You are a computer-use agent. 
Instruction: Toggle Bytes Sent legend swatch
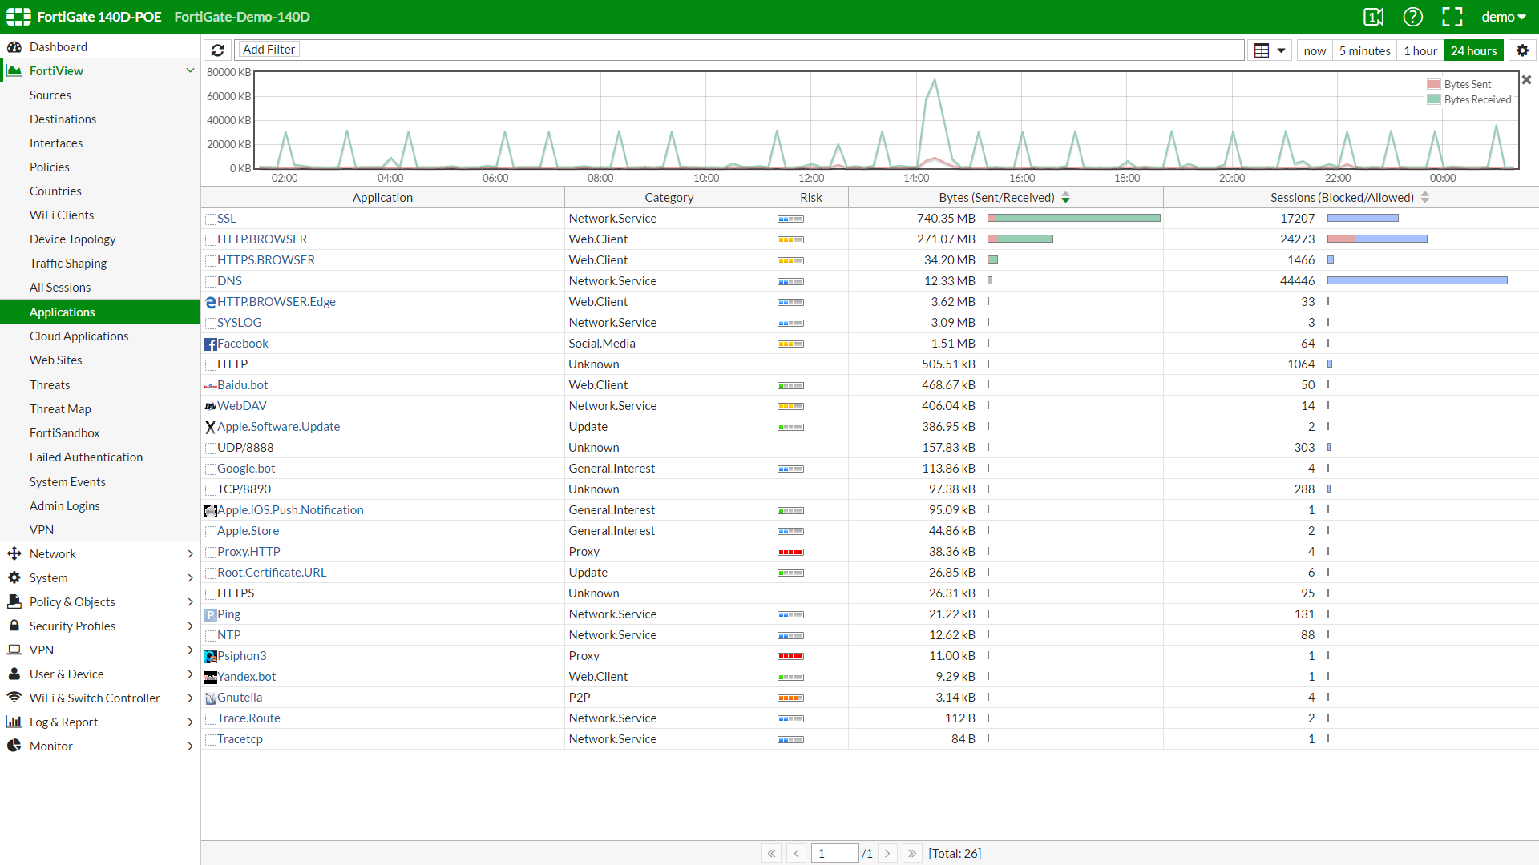point(1434,84)
